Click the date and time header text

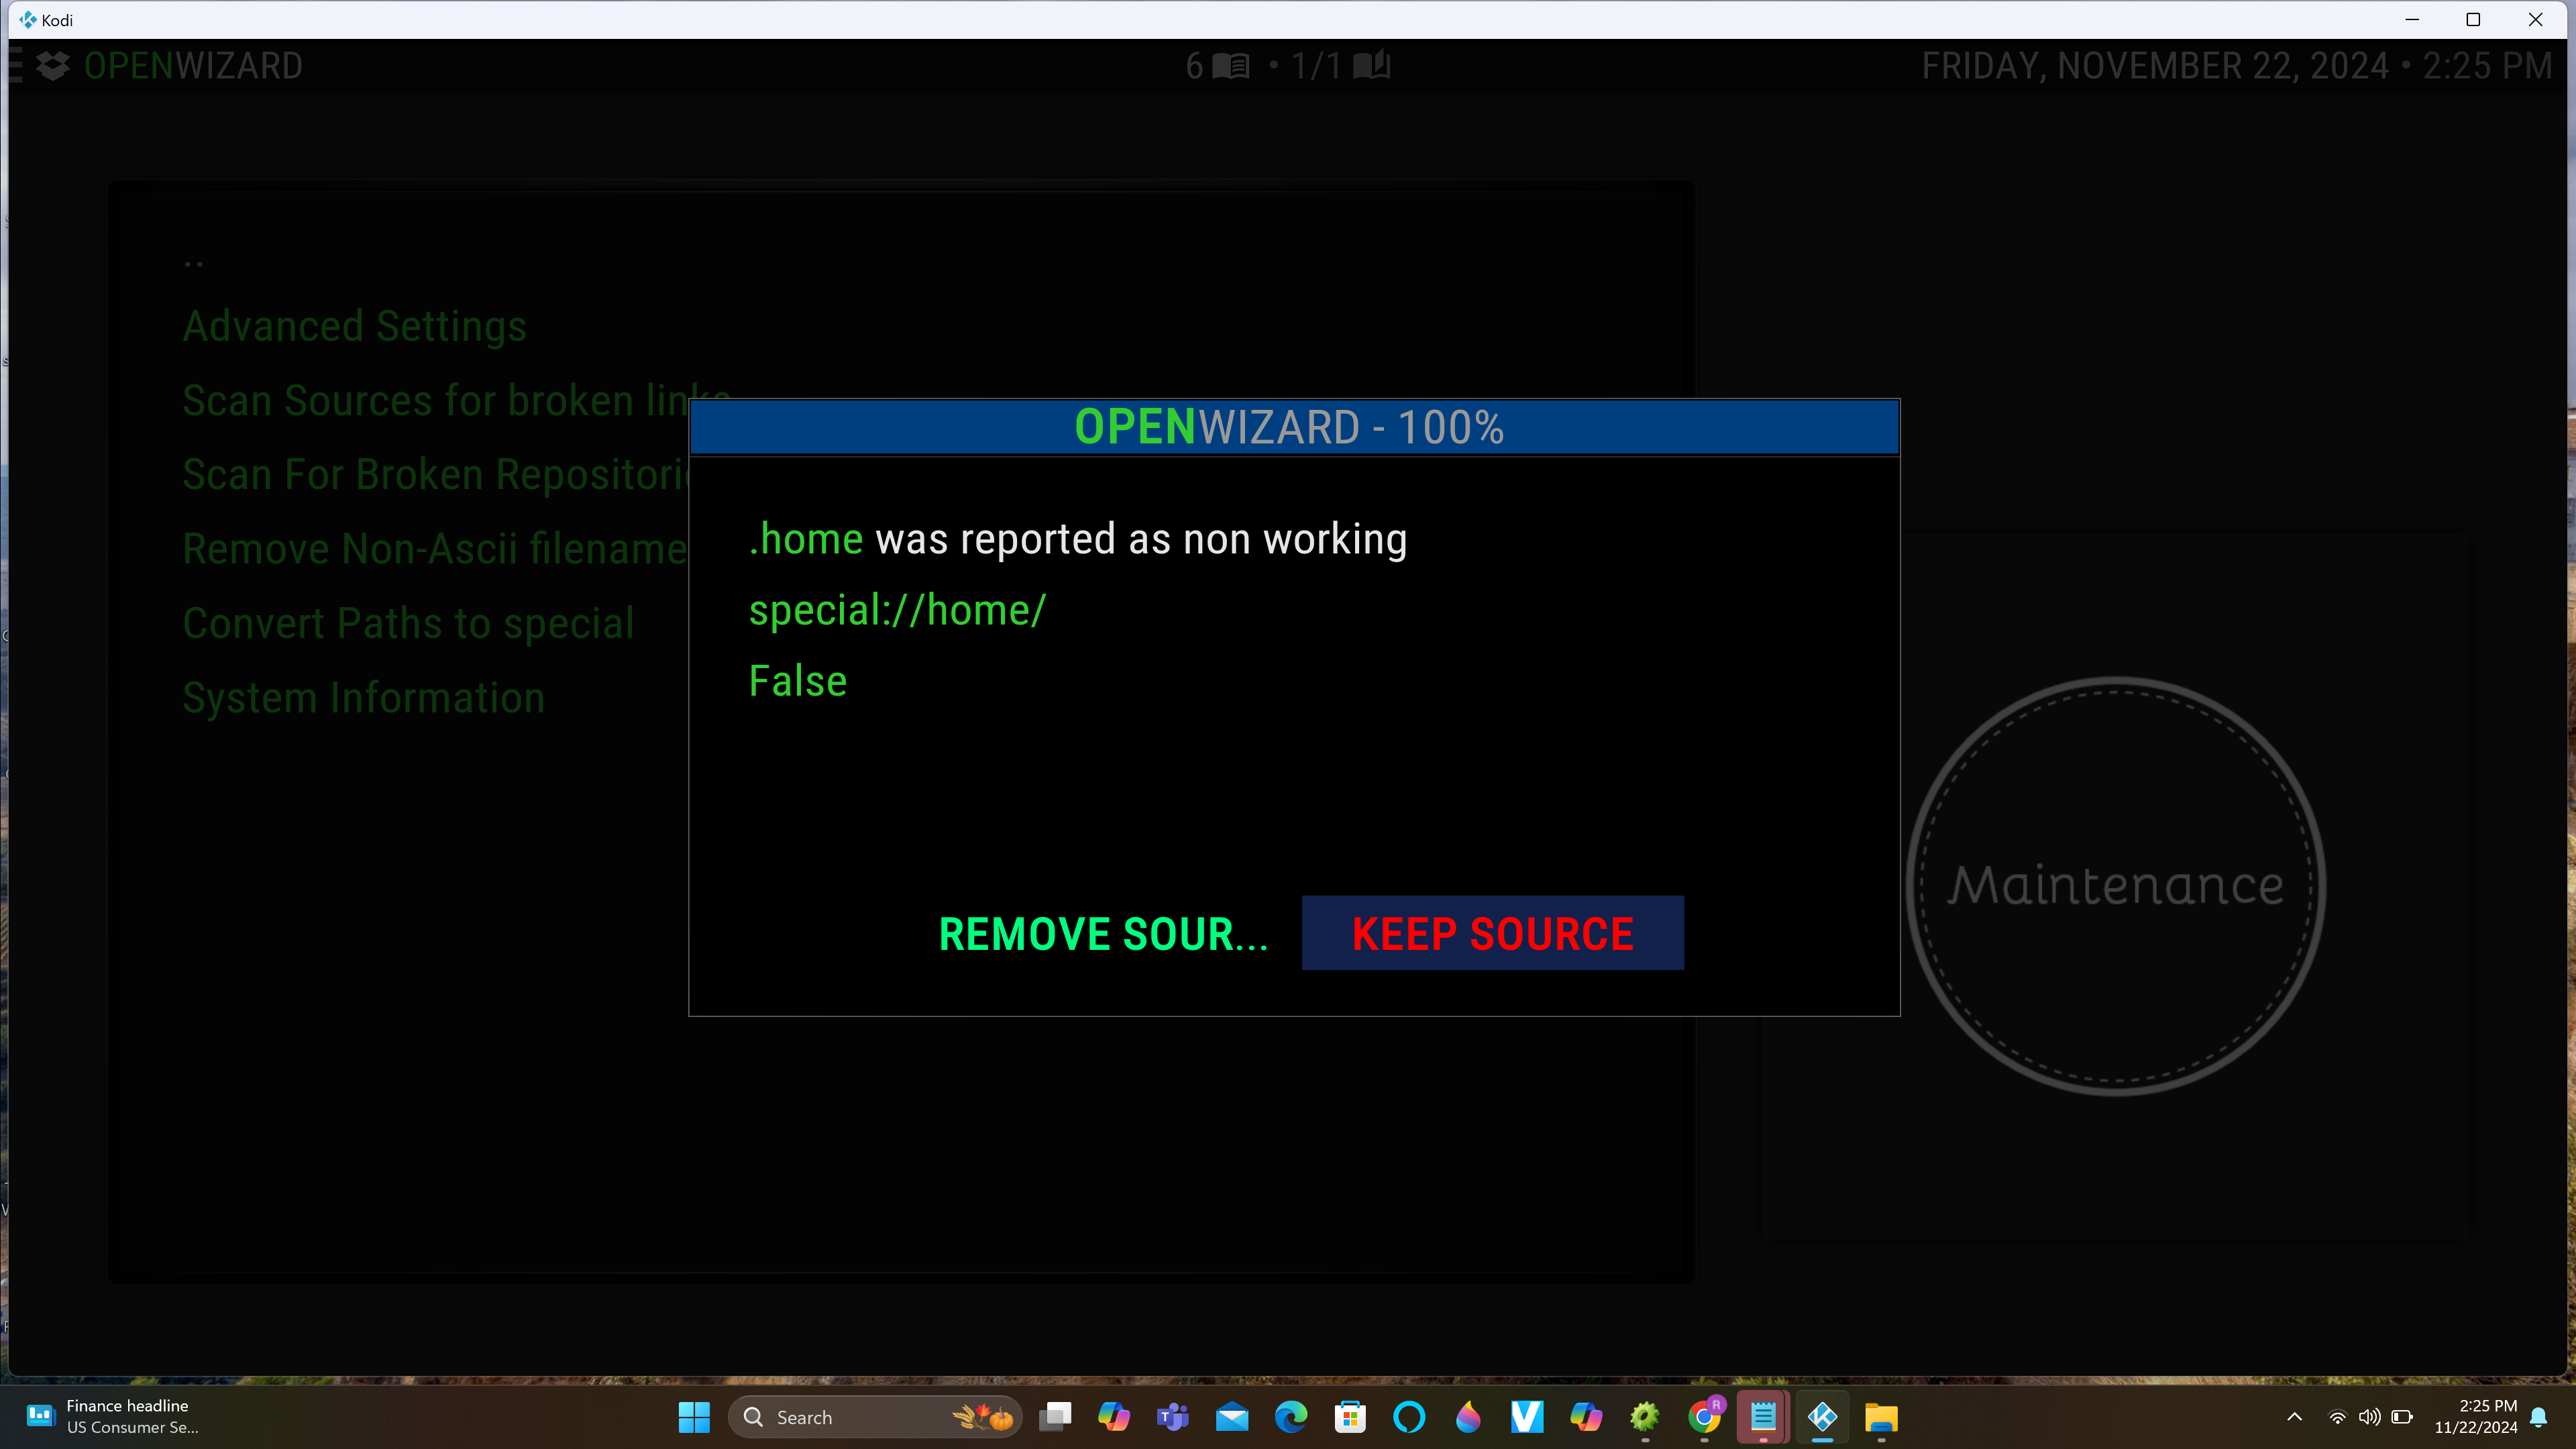2237,66
